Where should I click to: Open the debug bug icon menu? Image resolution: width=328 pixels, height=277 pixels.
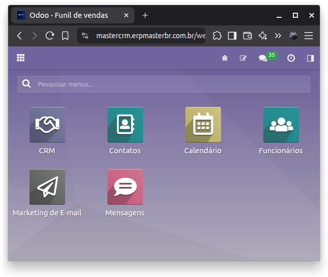tap(225, 59)
